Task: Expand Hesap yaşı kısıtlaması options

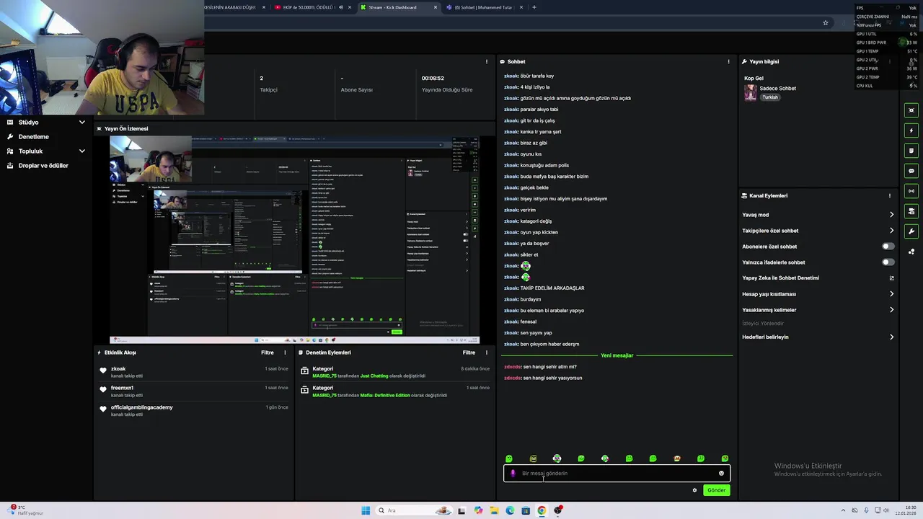Action: pyautogui.click(x=891, y=294)
